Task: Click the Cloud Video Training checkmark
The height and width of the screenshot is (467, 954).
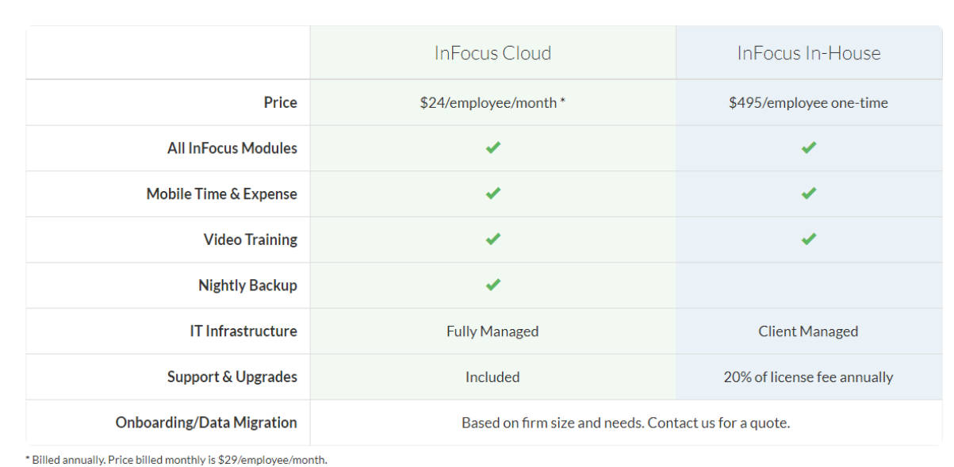Action: pyautogui.click(x=492, y=239)
